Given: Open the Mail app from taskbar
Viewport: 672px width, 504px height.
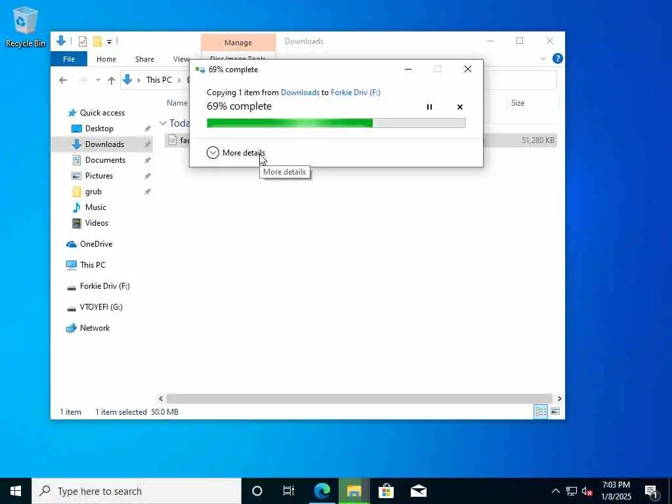Looking at the screenshot, I should (x=418, y=491).
